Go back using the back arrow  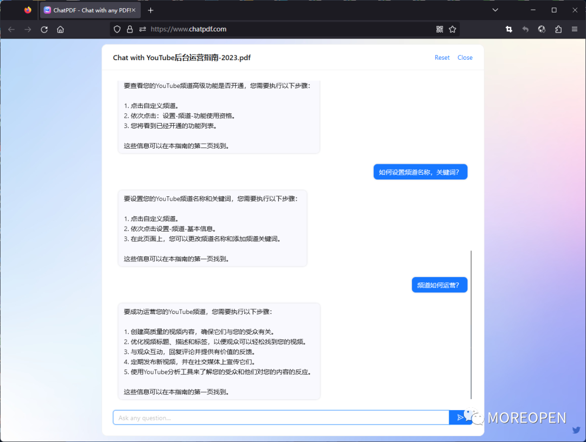point(11,29)
